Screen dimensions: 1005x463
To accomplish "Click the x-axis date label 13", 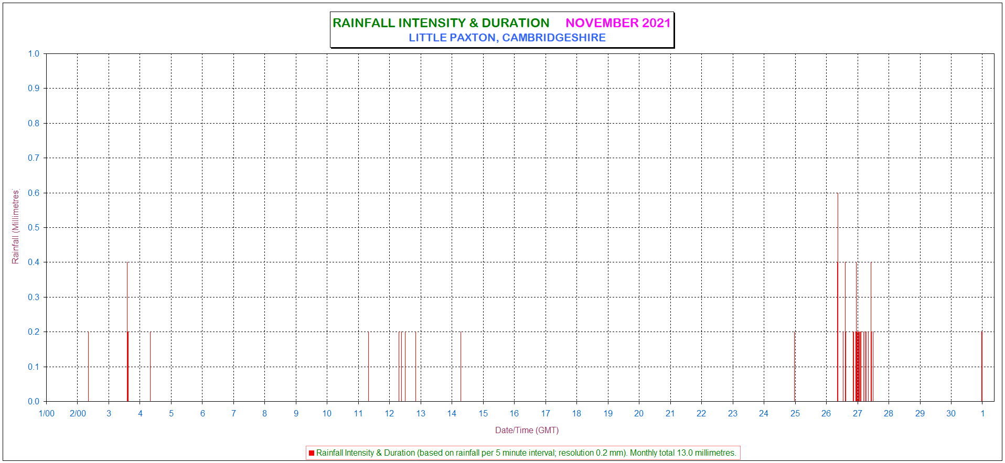I will (x=421, y=414).
